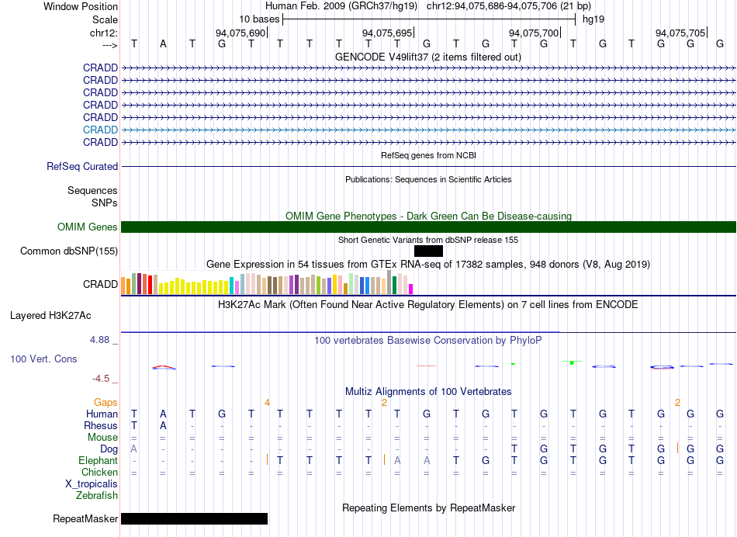This screenshot has width=737, height=537.
Task: Click the 'SNPs' track label
Action: [x=105, y=203]
